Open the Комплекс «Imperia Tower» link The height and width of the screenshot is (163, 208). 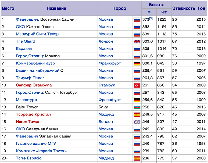click(x=41, y=151)
